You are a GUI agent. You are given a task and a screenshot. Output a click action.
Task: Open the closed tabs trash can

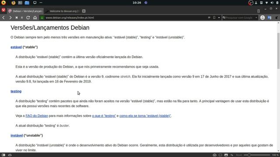pos(259,11)
